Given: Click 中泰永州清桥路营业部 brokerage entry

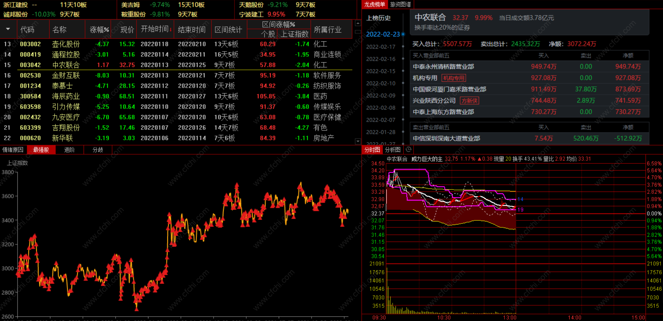Looking at the screenshot, I should 443,66.
